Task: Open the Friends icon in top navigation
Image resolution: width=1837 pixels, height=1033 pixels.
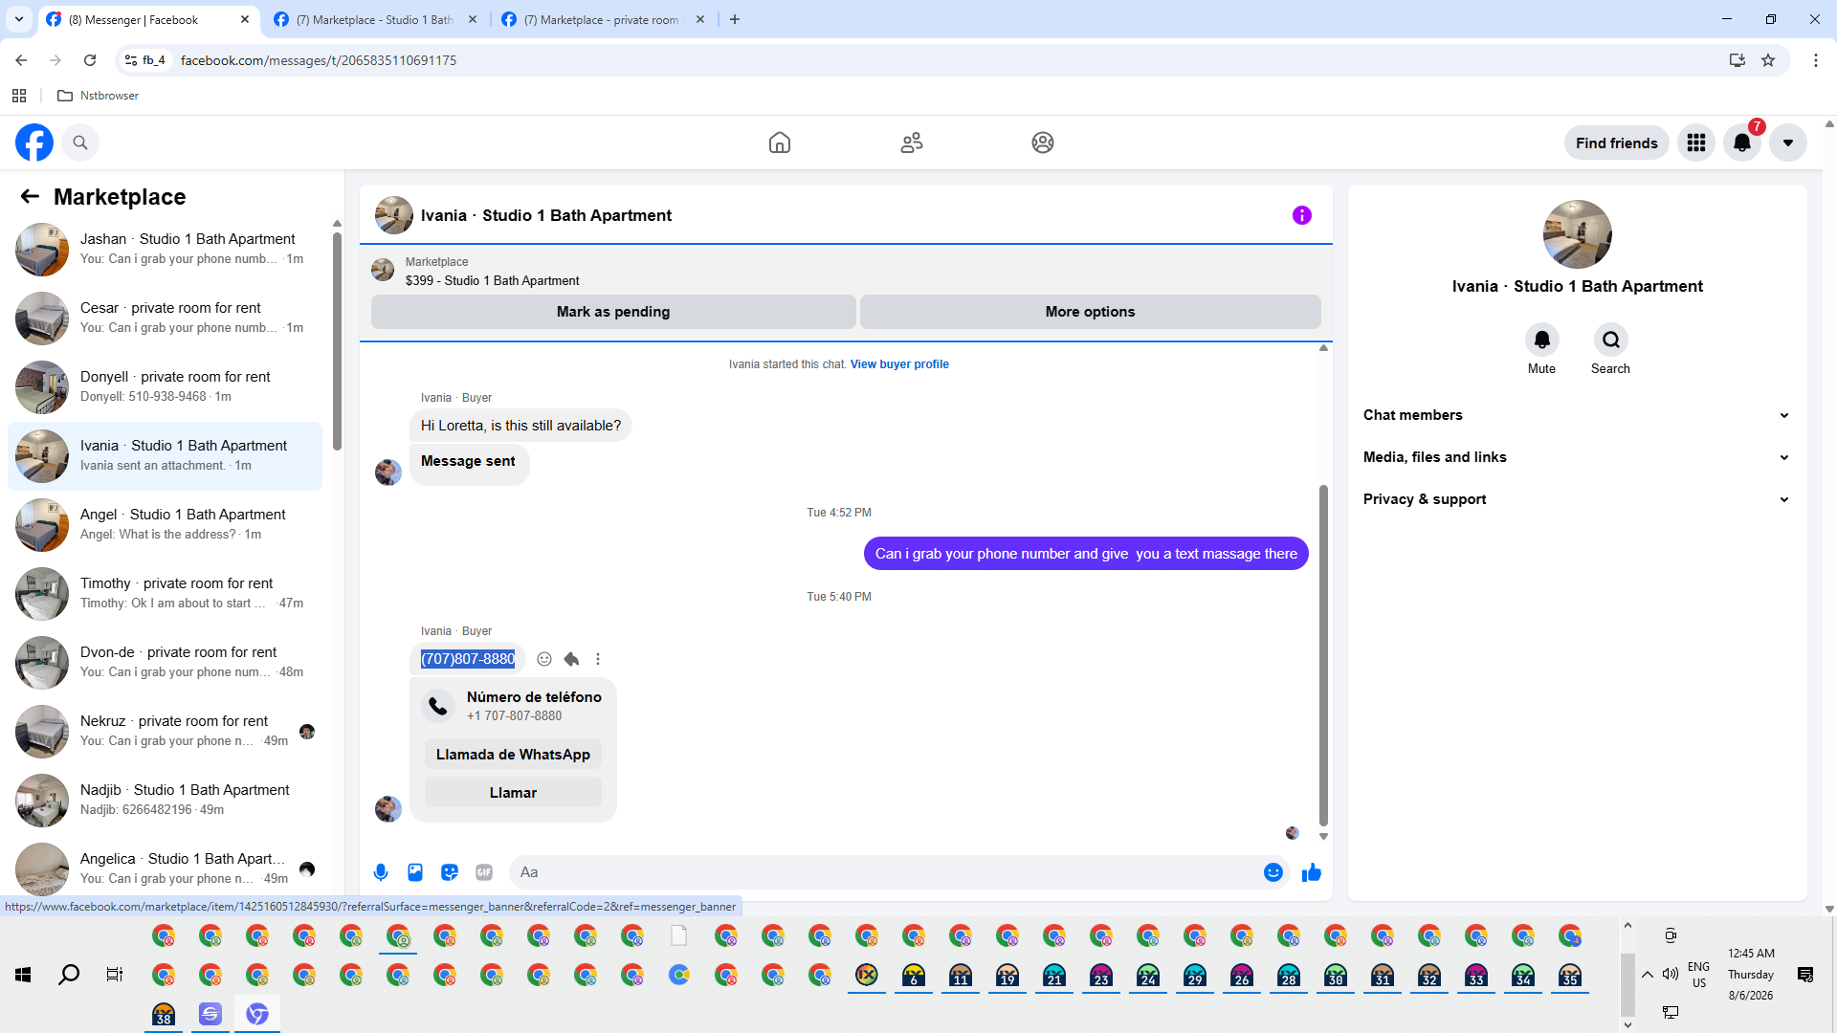Action: tap(912, 143)
